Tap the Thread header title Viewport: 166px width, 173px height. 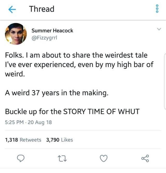41,9
